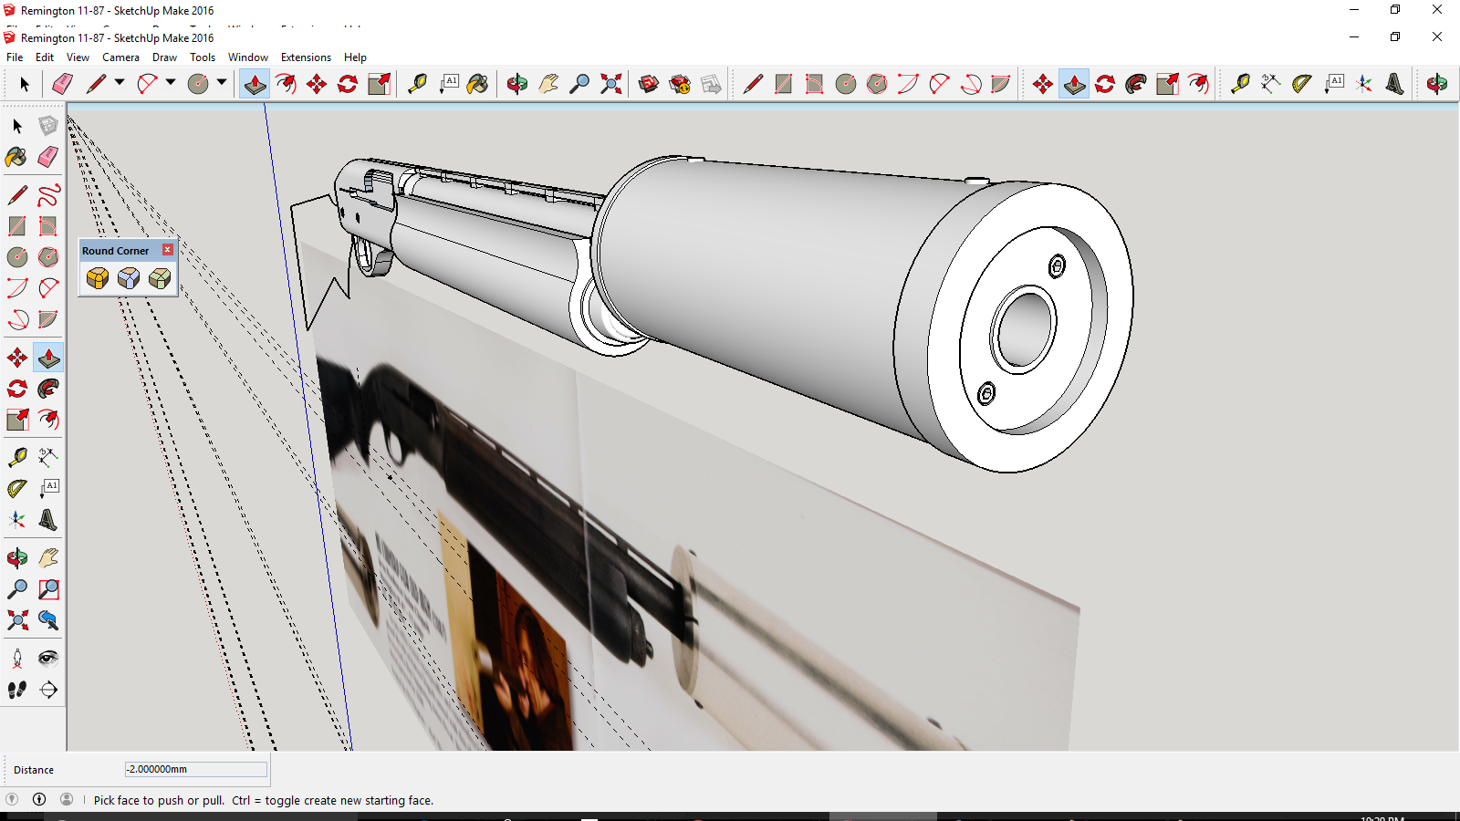Open the Help menu
1460x821 pixels.
[355, 57]
